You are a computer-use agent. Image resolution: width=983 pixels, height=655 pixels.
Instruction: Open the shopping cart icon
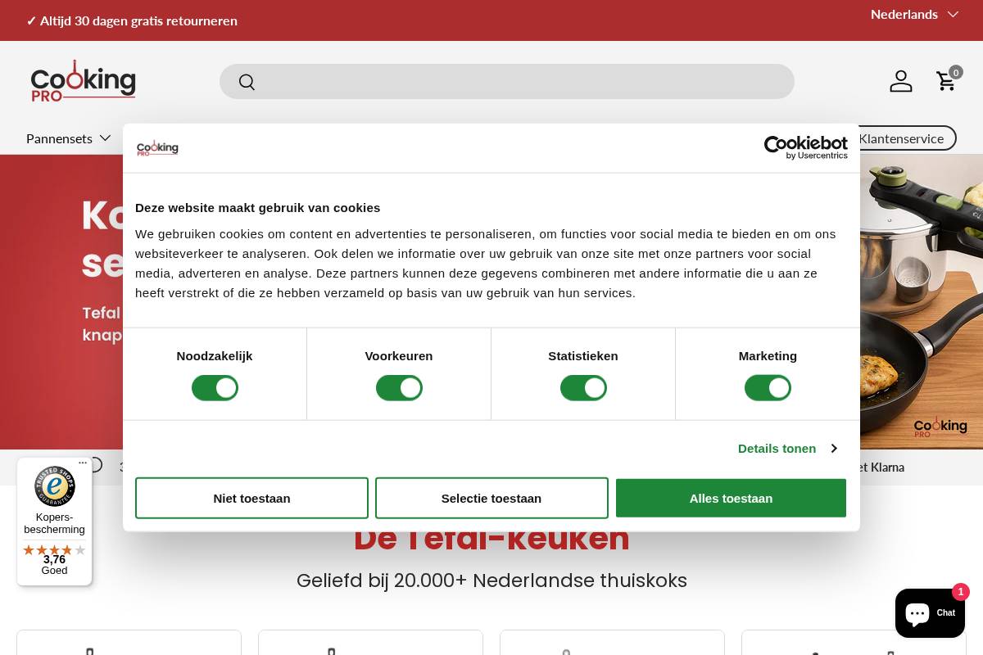click(946, 81)
